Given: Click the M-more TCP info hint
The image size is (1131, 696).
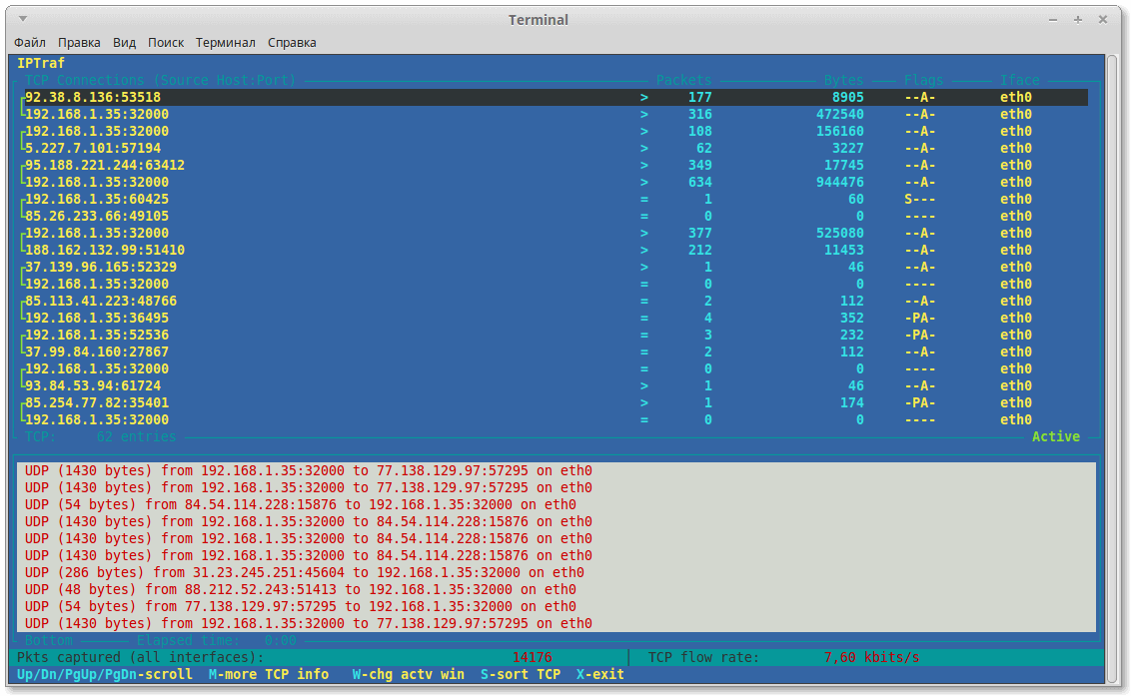Looking at the screenshot, I should tap(269, 674).
